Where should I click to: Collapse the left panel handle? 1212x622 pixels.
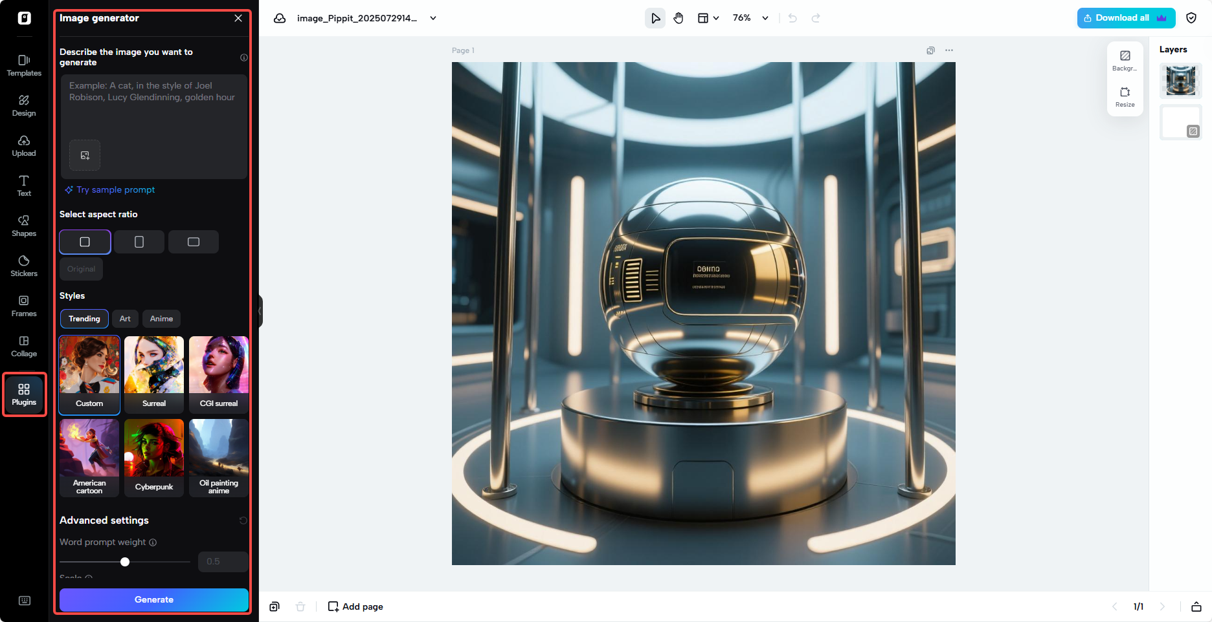[x=260, y=312]
